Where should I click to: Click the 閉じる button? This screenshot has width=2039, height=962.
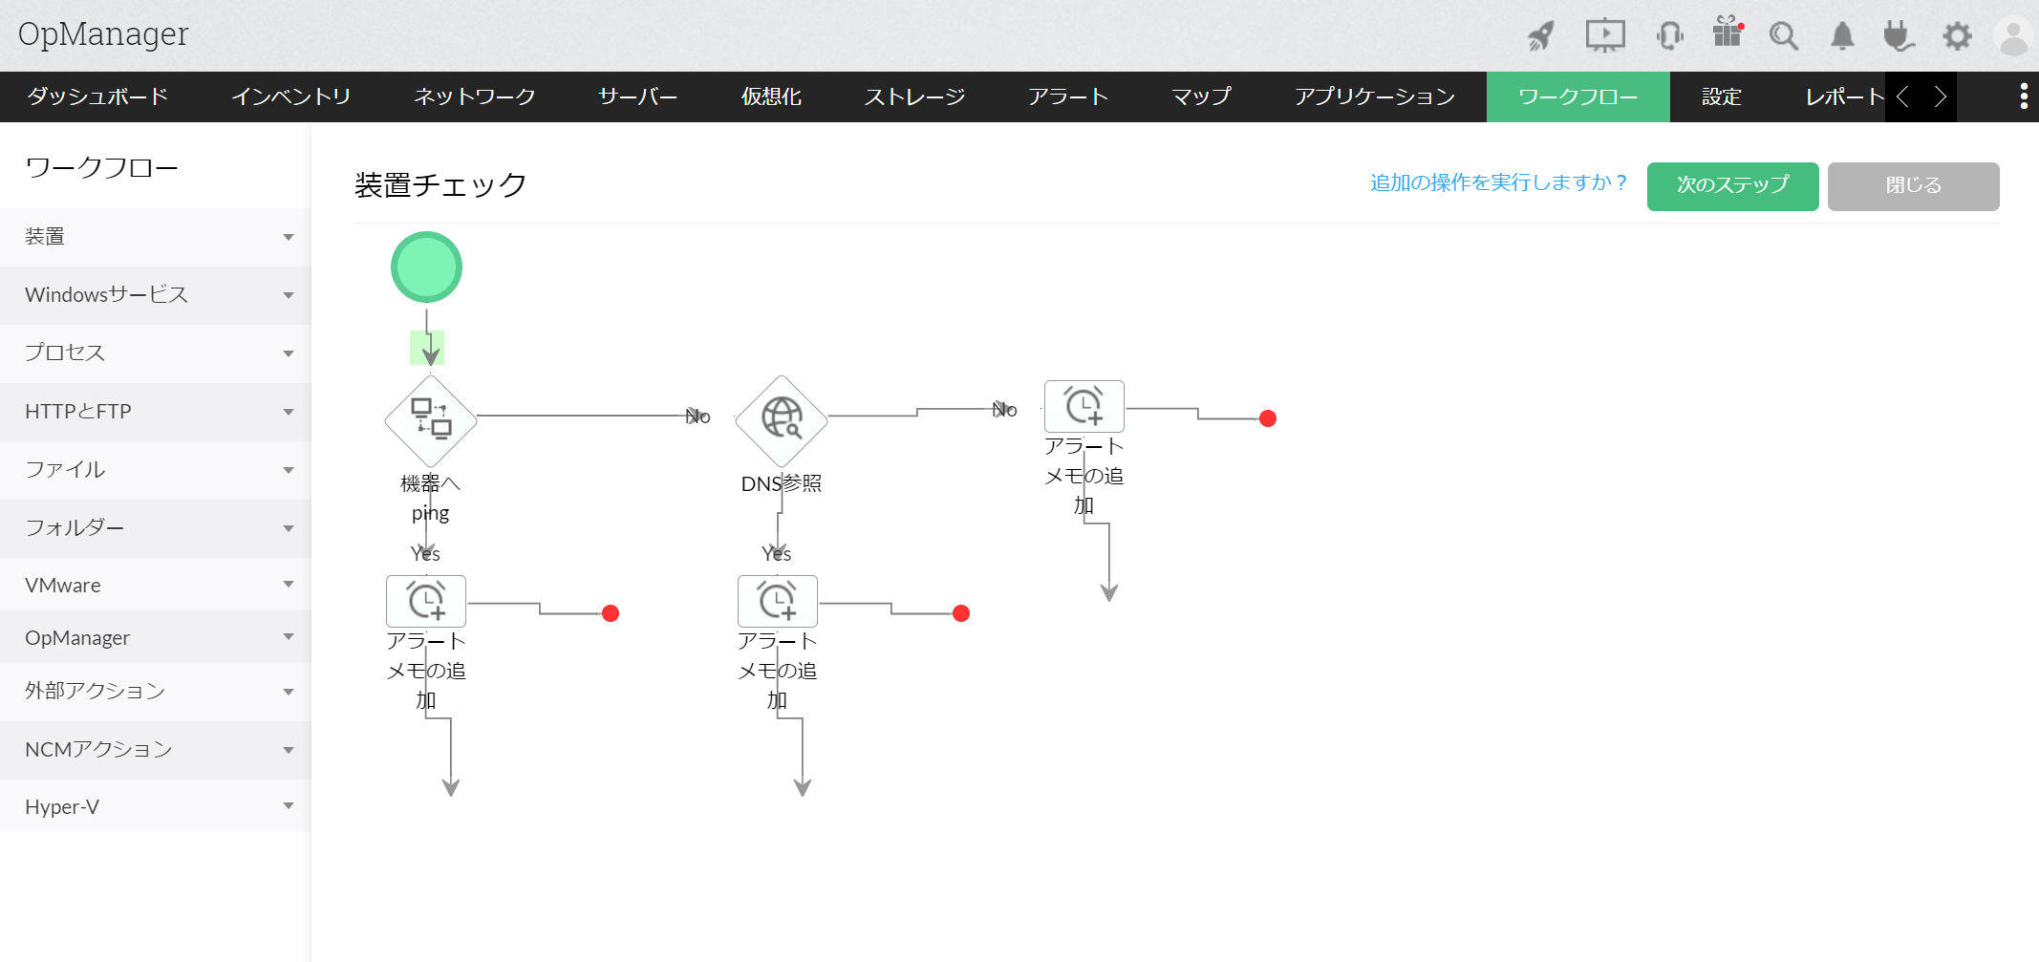point(1914,186)
